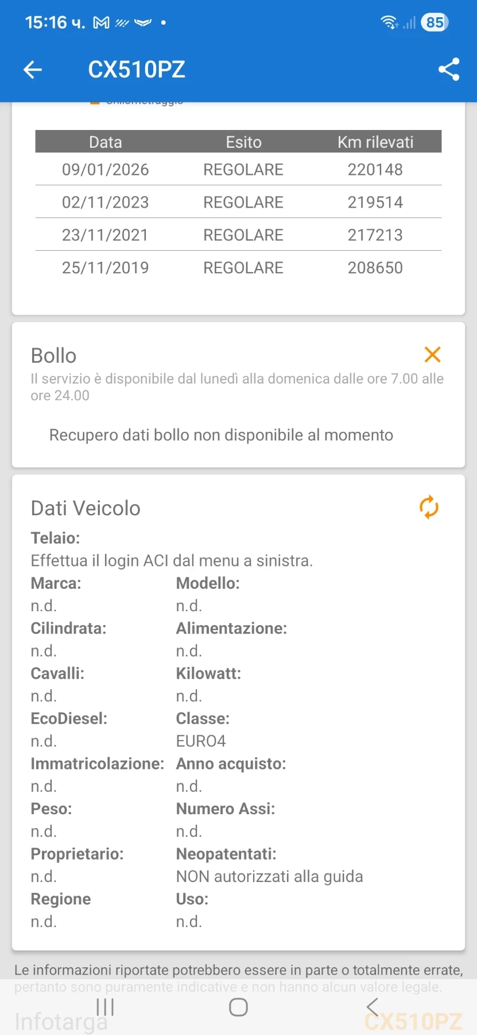The image size is (477, 1035).
Task: Tap the orange X in Bollo card
Action: tap(432, 355)
